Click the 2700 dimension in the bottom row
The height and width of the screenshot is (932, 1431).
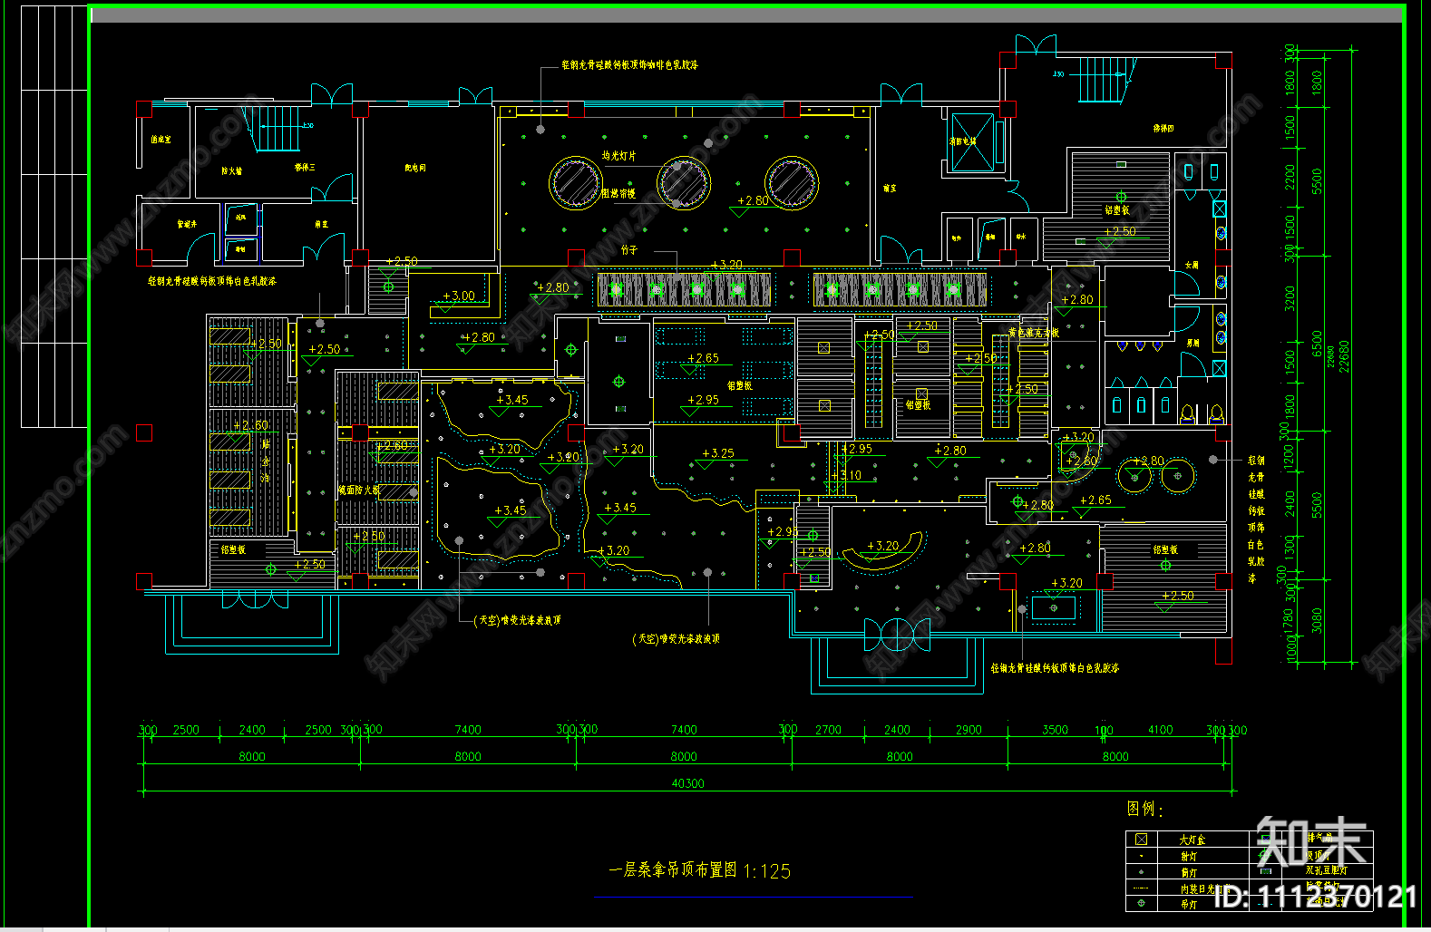[x=828, y=730]
